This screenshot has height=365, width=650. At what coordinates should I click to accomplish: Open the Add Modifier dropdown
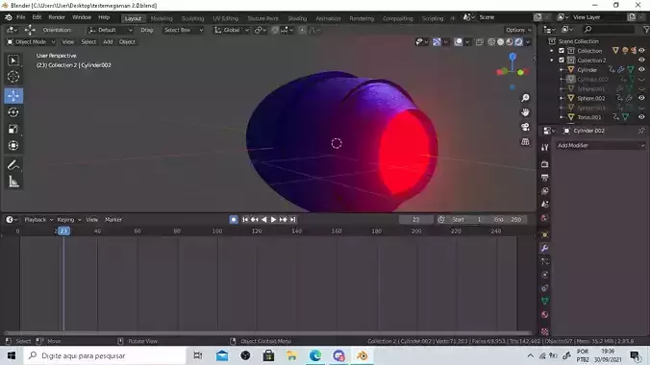click(600, 145)
